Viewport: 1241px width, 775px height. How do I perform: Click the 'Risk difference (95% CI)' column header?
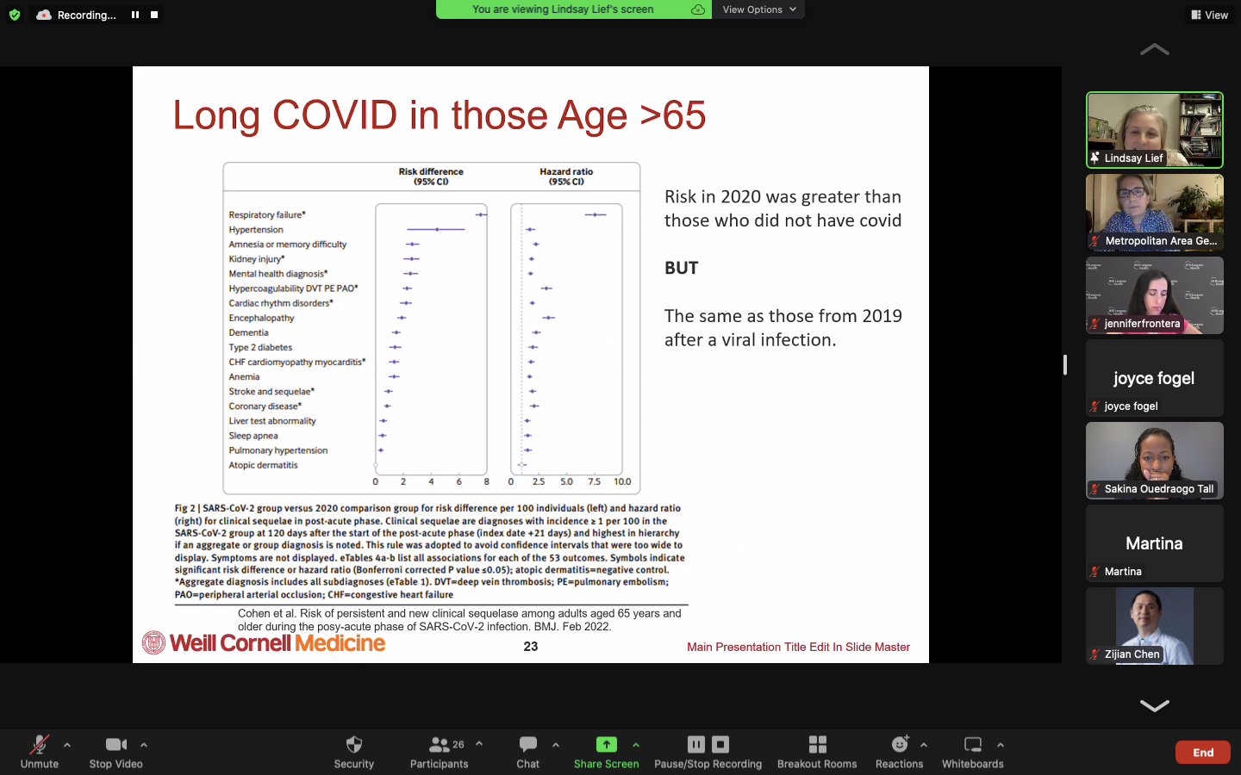point(431,177)
